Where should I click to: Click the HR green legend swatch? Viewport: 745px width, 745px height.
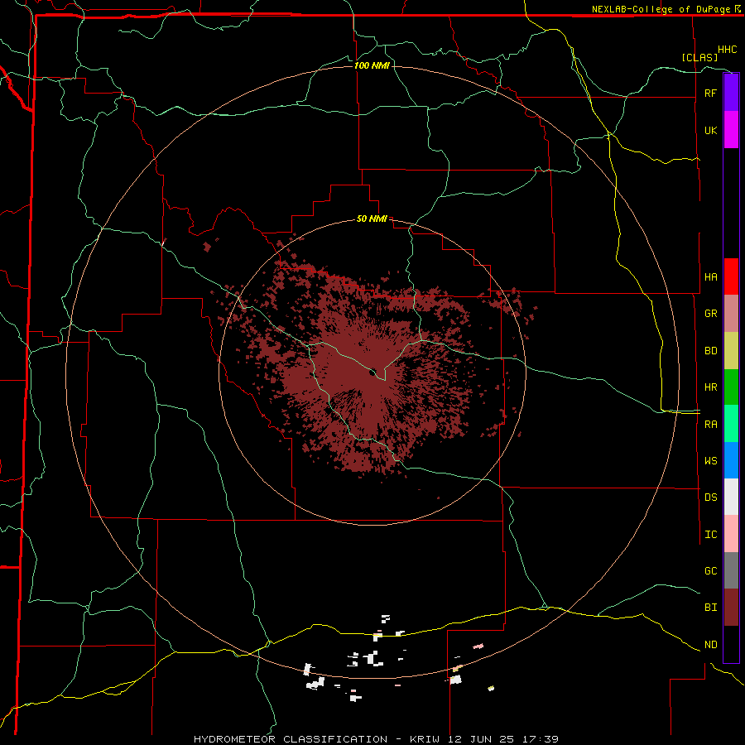[731, 387]
